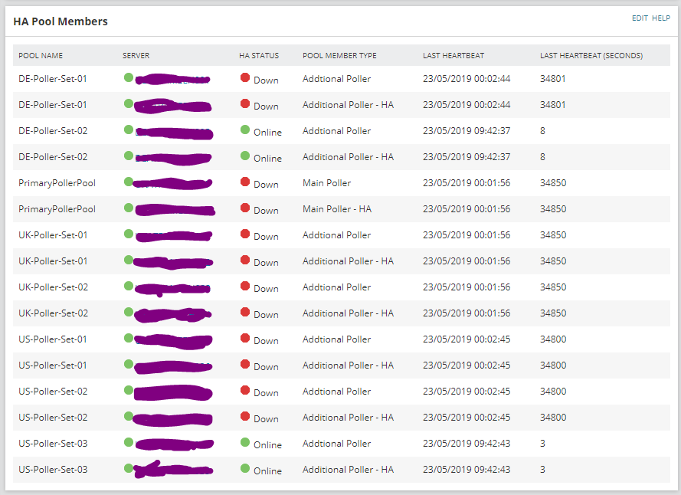
Task: Click server status dot in UK-Poller-Set-01 non-HA row
Action: [x=129, y=234]
